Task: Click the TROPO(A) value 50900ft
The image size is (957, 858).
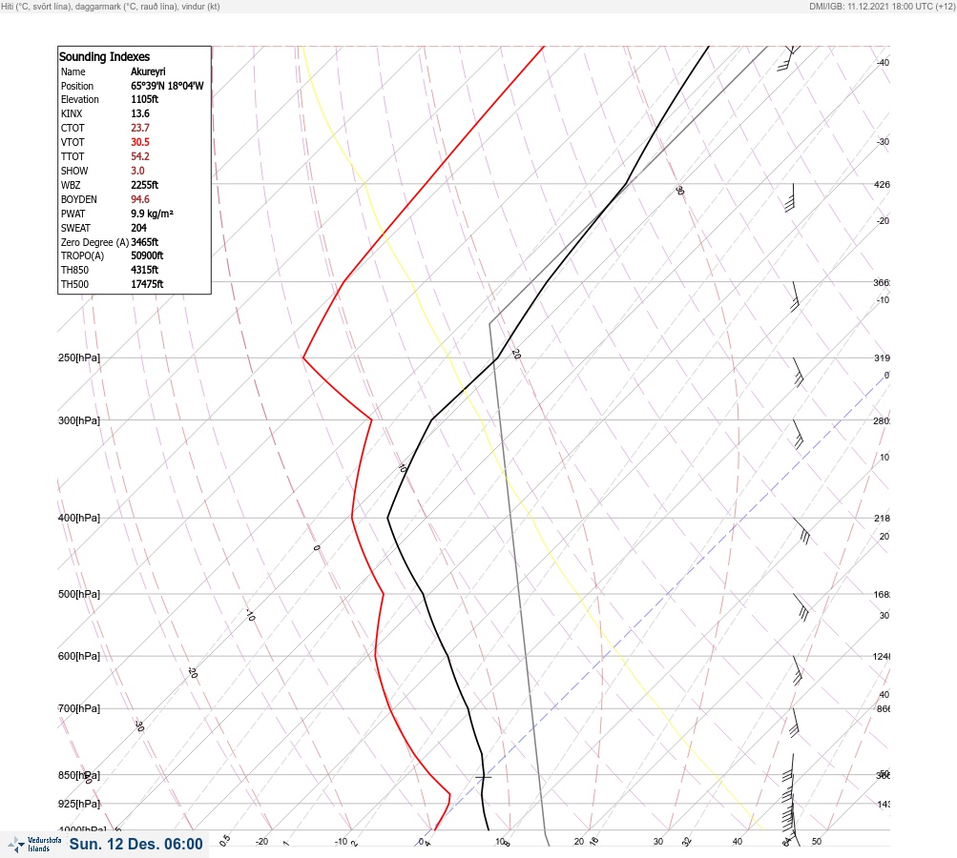Action: click(x=147, y=255)
